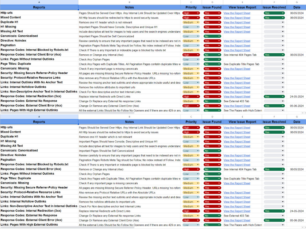
Task: Open Issue Found dropdown for Canonicals: Canonicalised in top sheet
Action: [x=212, y=36]
